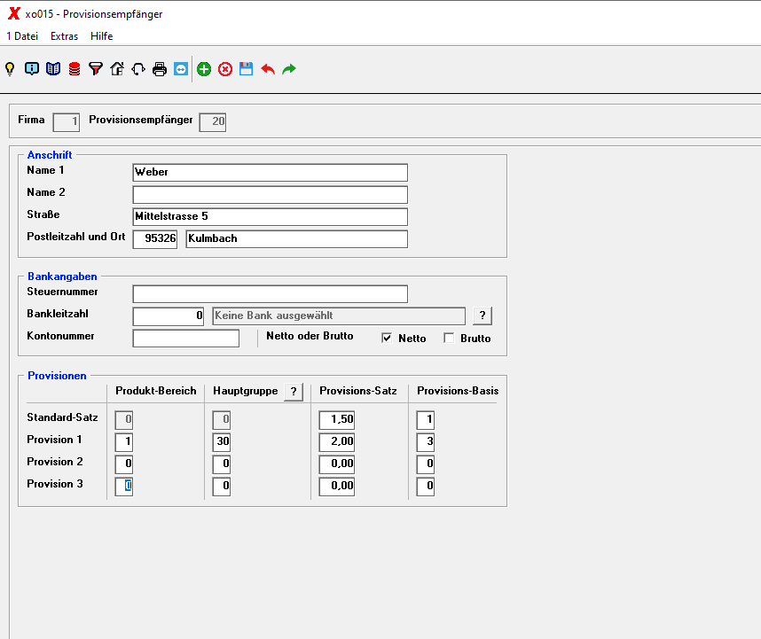Click Provision 1 Provisions-Satz field 2,00

[x=336, y=441]
